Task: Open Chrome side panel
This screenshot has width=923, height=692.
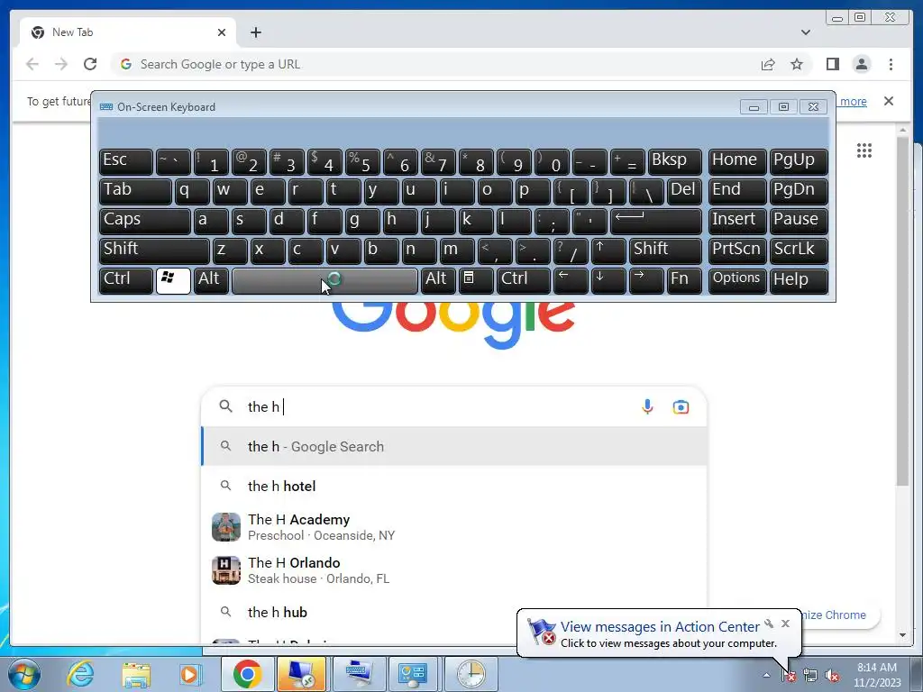Action: pyautogui.click(x=832, y=64)
